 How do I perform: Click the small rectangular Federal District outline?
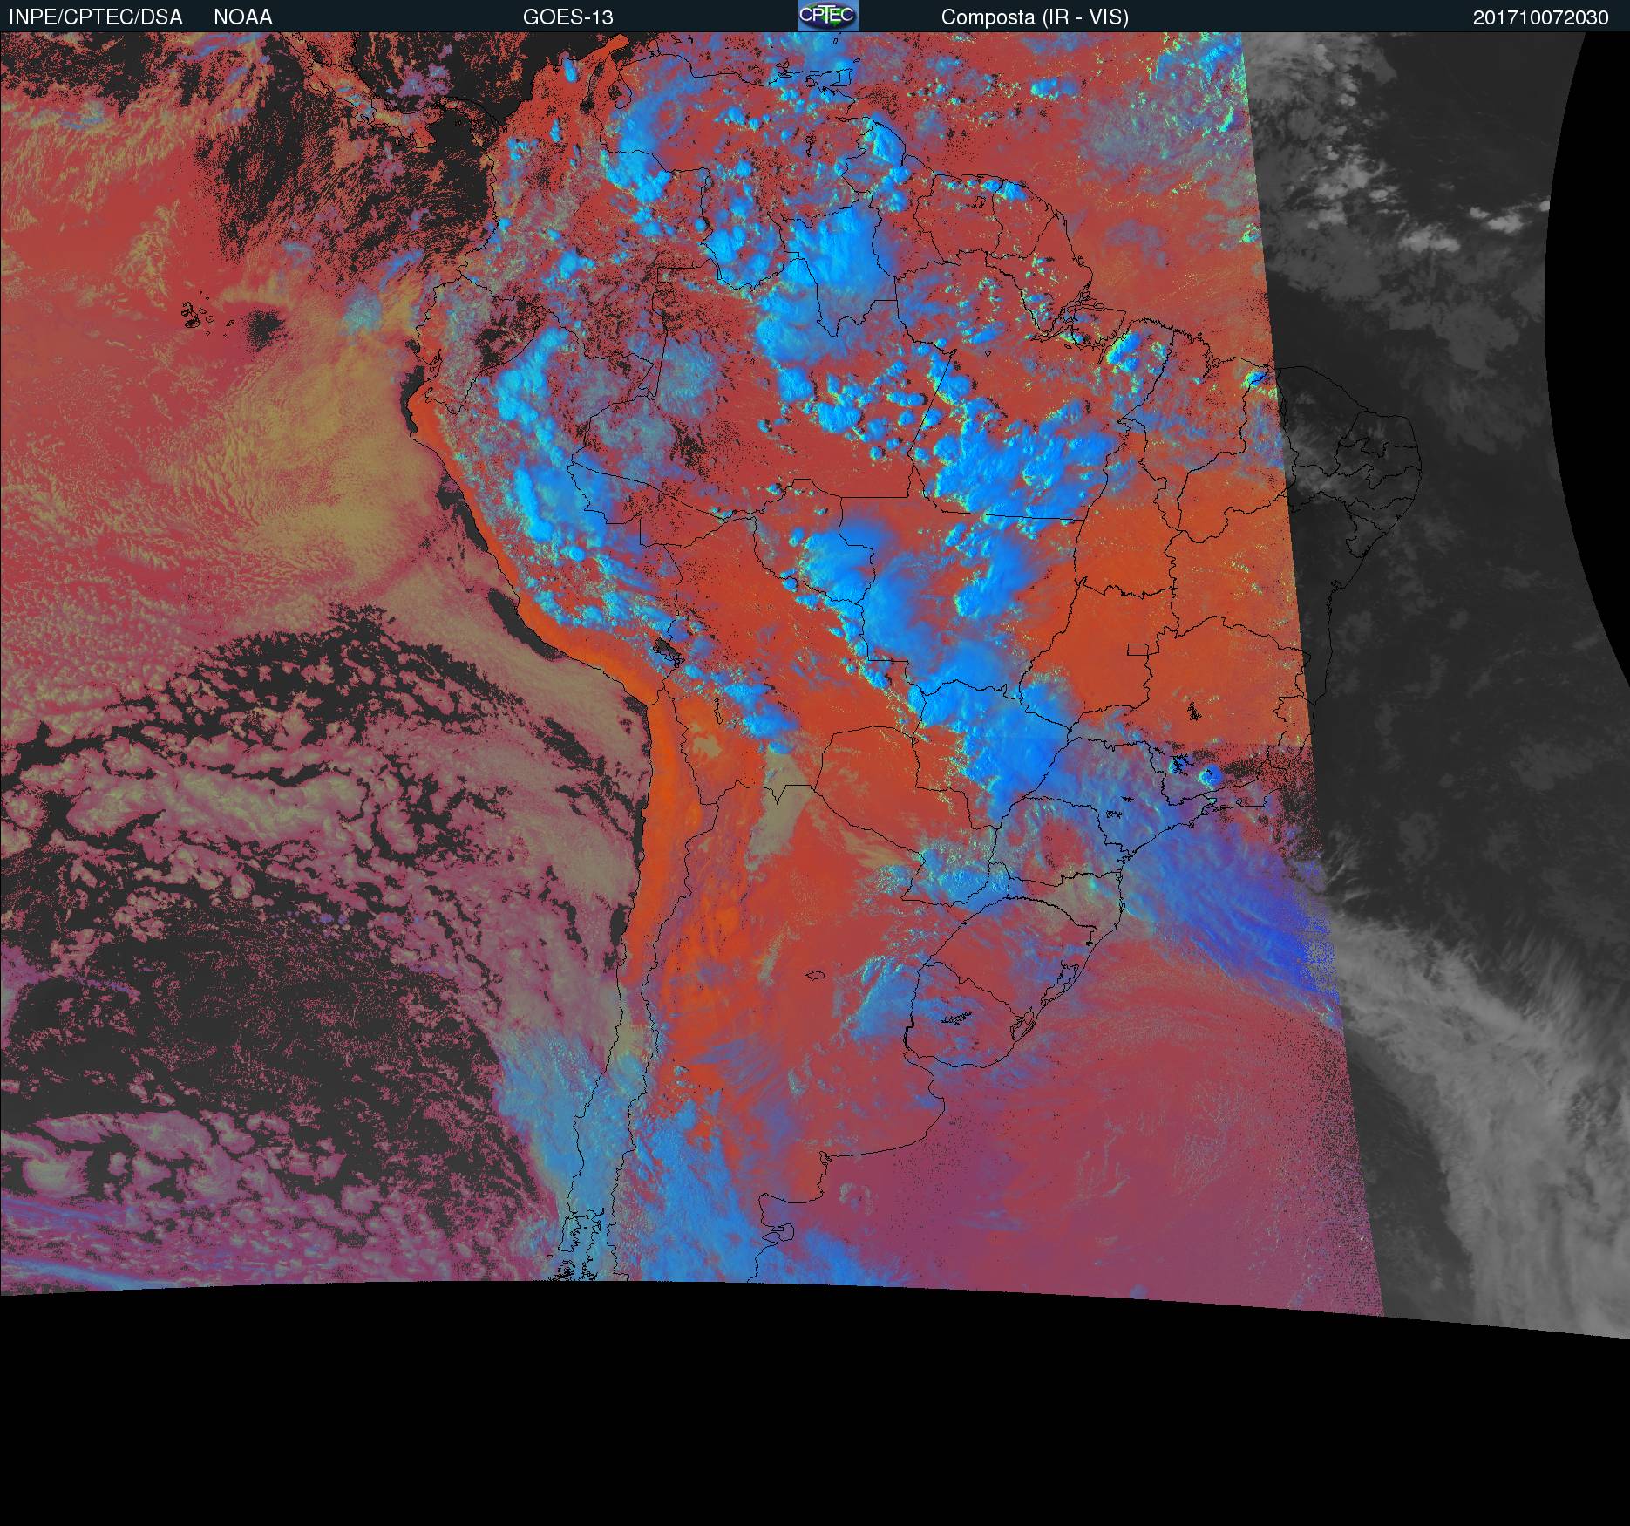[1139, 649]
